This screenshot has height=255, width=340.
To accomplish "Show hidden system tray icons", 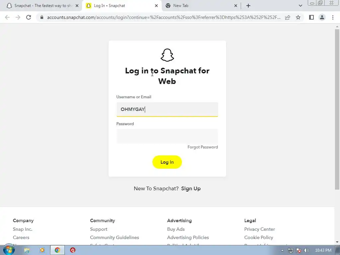I will [x=282, y=250].
